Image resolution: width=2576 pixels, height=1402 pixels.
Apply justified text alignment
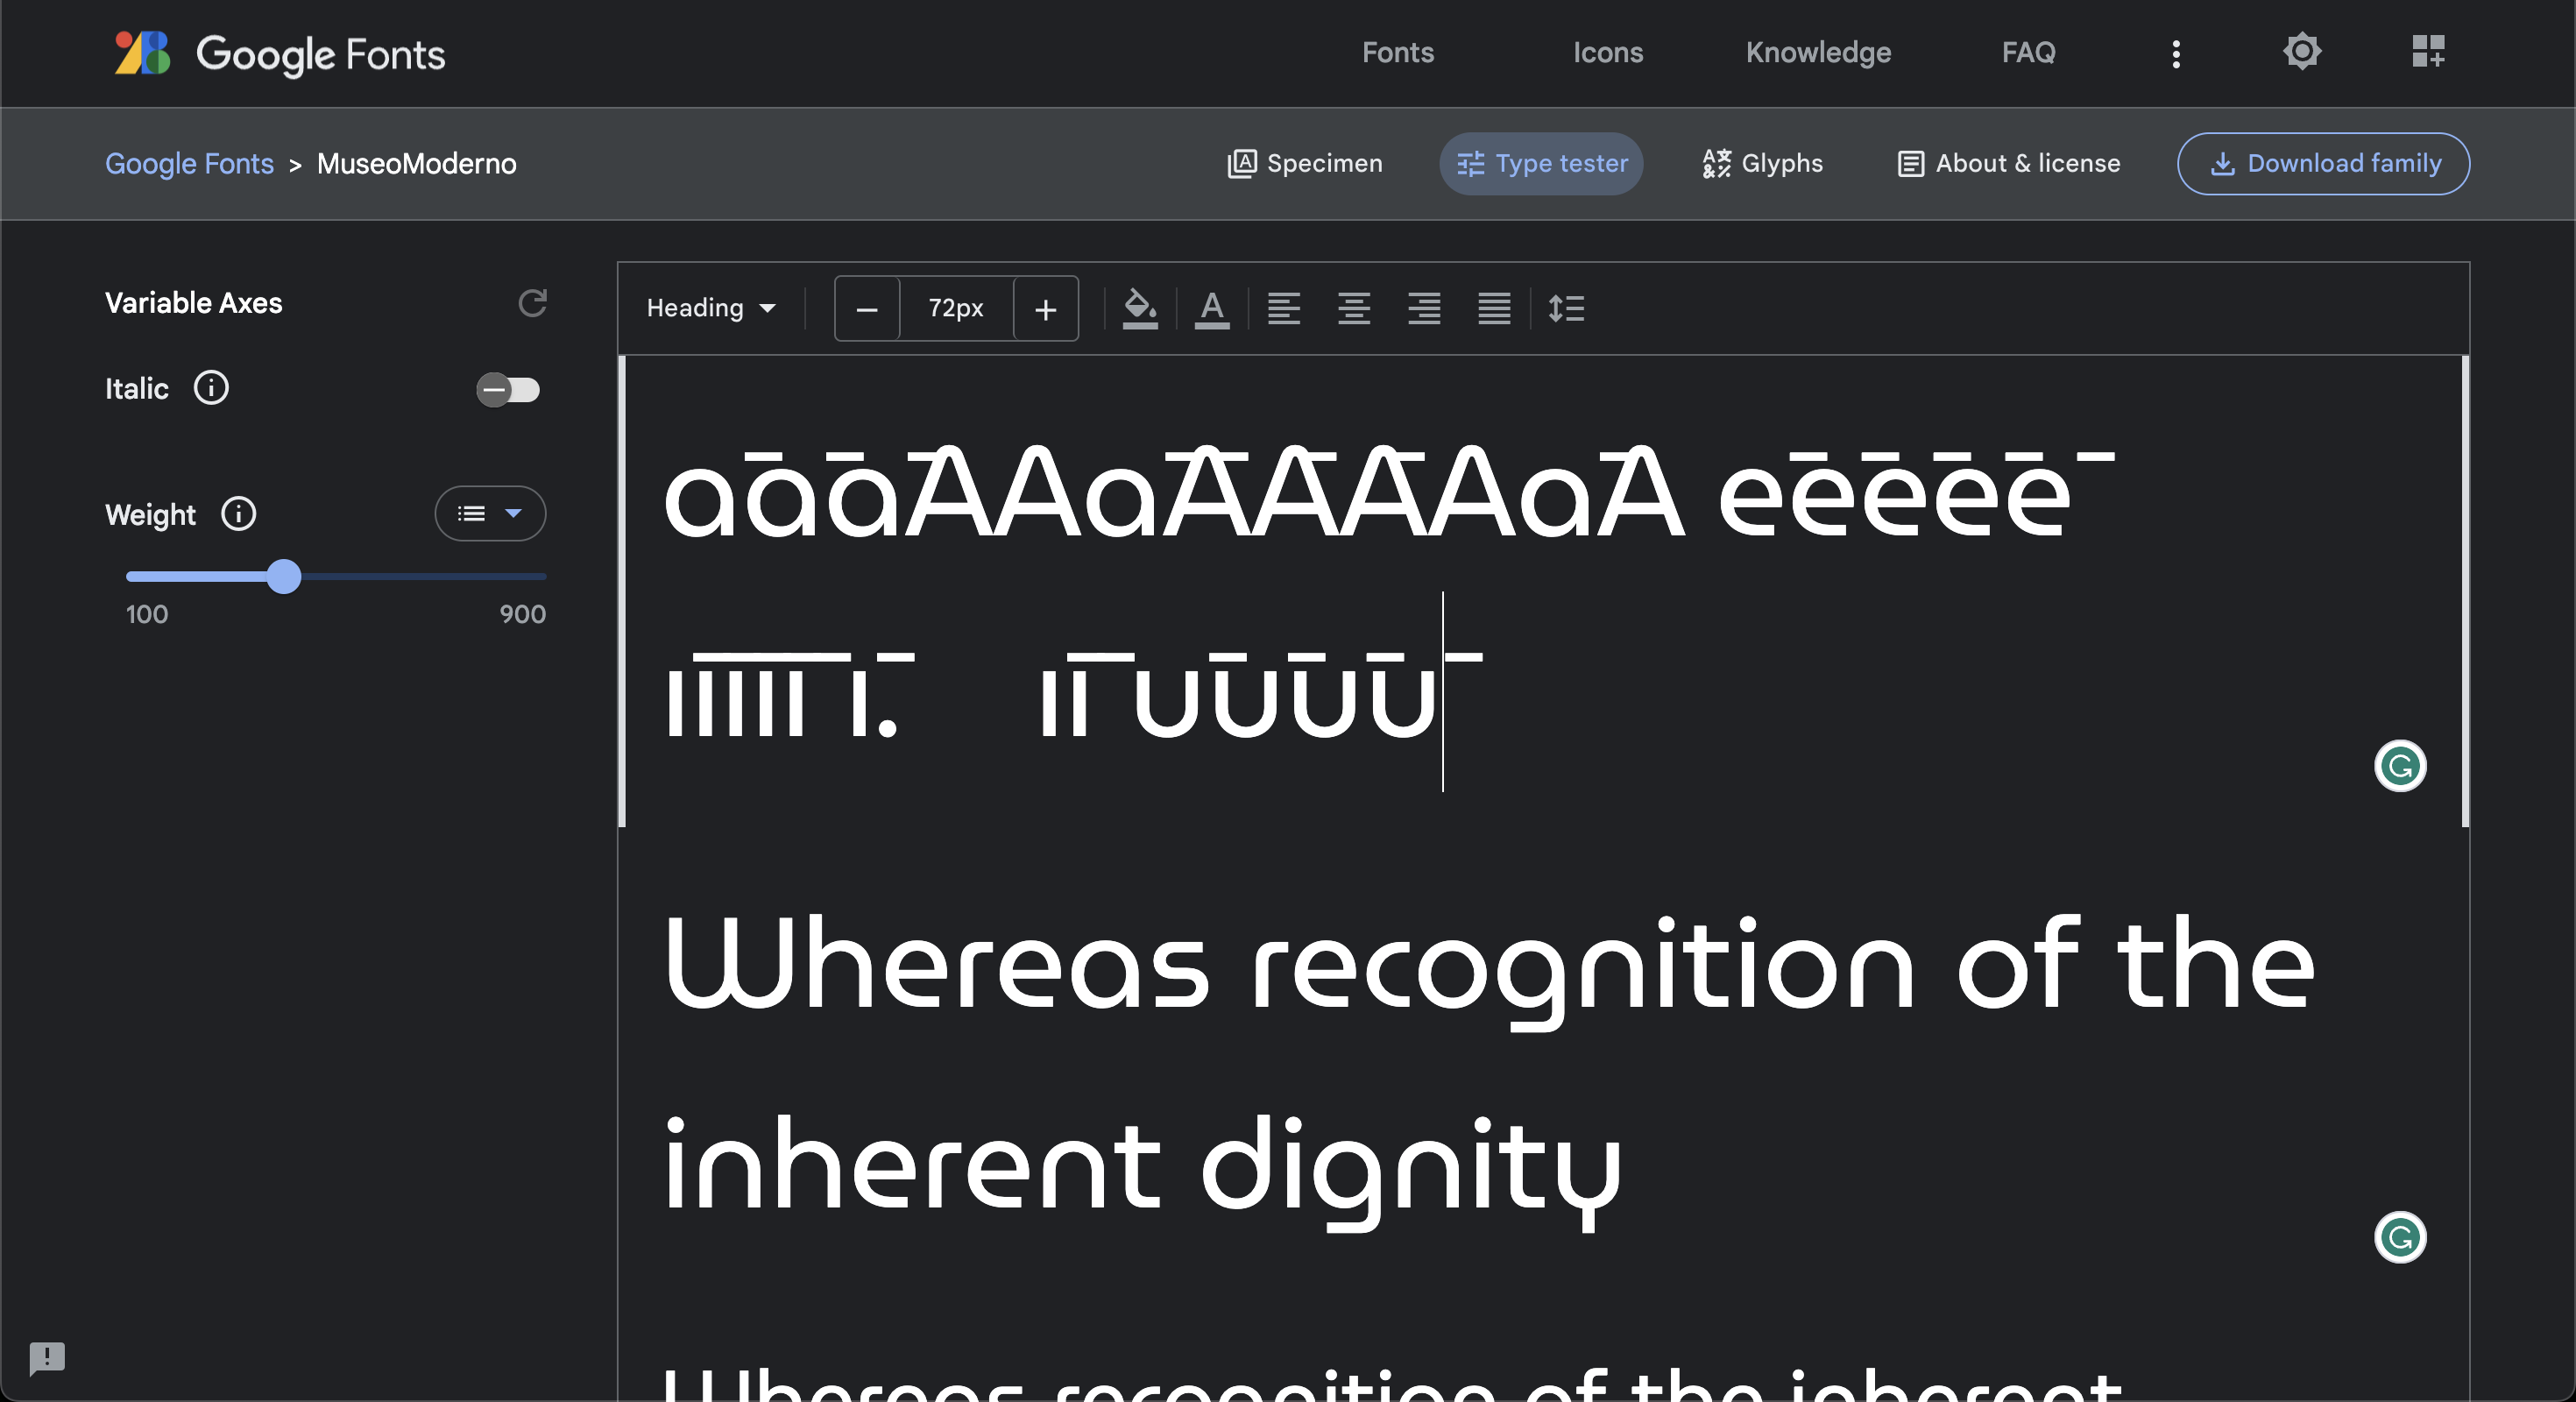1493,308
